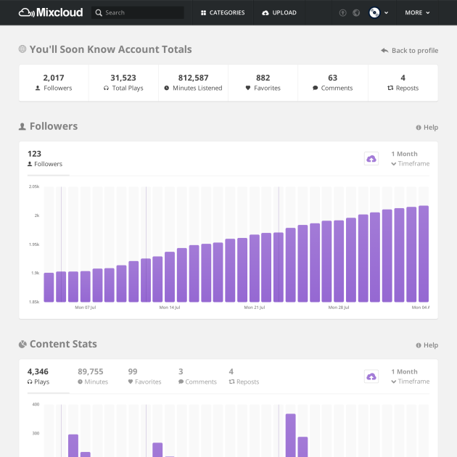Switch to the Minutes stat tab
457x457 pixels.
click(x=92, y=376)
